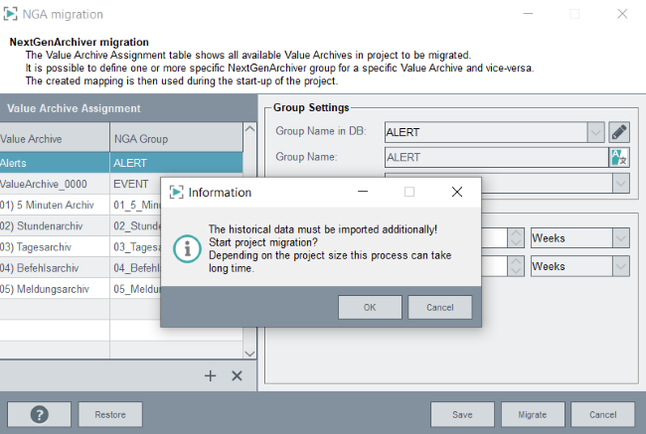Close the NGA migration window
This screenshot has height=434, width=646.
[x=622, y=14]
